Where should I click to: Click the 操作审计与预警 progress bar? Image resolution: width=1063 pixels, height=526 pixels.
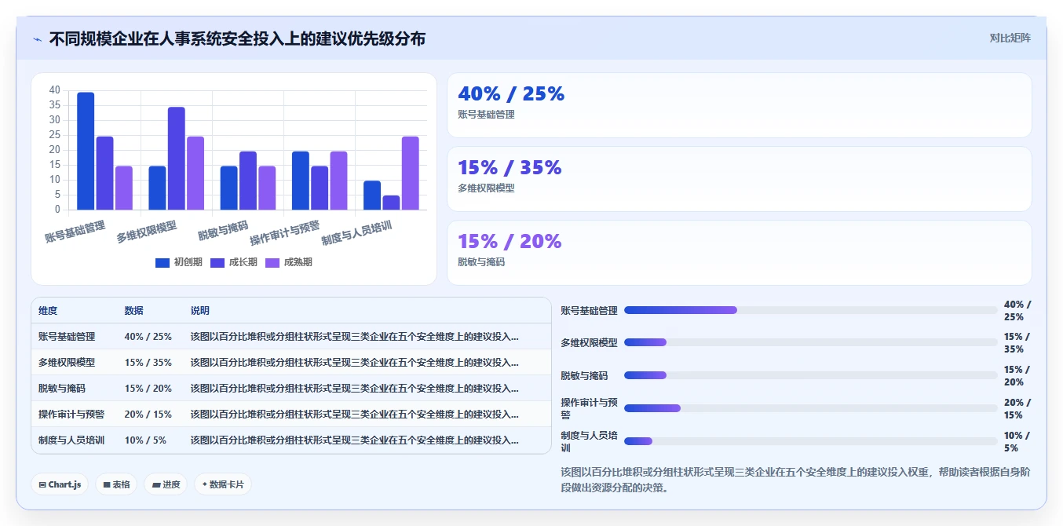coord(810,408)
